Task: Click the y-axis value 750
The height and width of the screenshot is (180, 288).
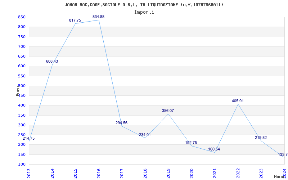Action: pyautogui.click(x=22, y=37)
